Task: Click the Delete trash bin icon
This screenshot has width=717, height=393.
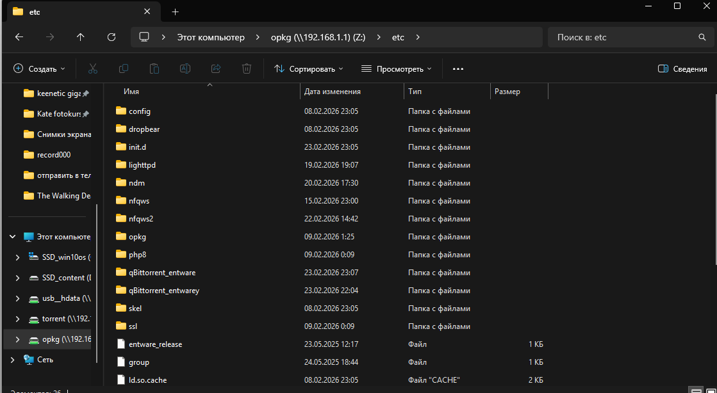Action: [247, 68]
